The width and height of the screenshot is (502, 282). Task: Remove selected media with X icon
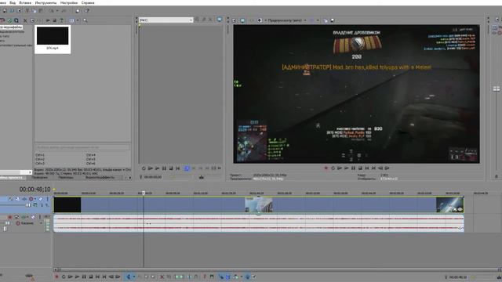coord(25,20)
